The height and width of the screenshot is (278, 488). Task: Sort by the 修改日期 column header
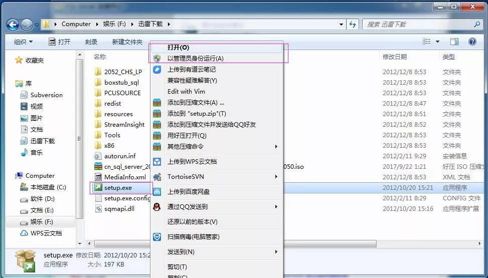point(394,57)
